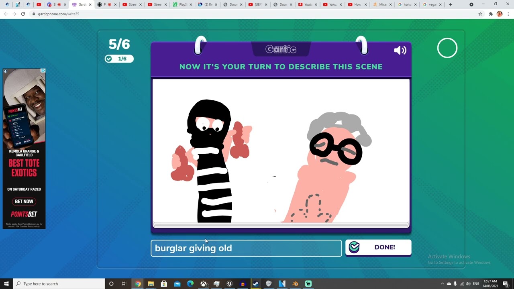Image resolution: width=514 pixels, height=289 pixels.
Task: Open the Windows Start menu
Action: pyautogui.click(x=6, y=284)
